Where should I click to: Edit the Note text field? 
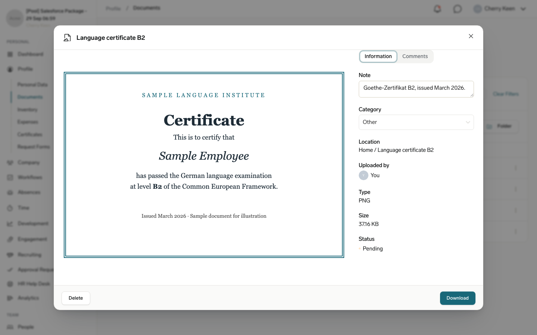coord(416,89)
